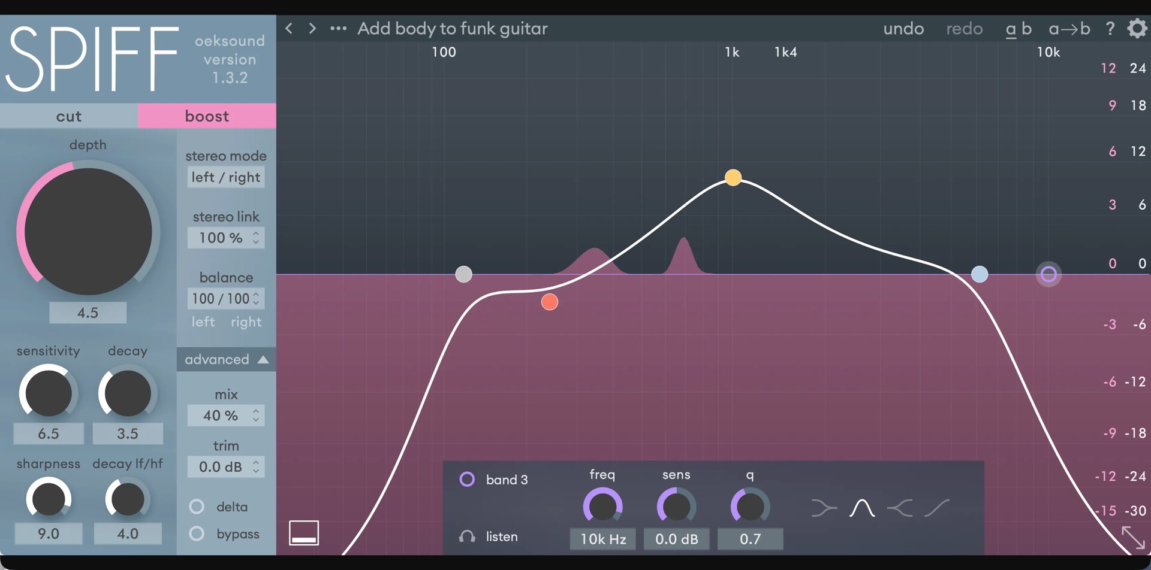Click the yellow band node on the curve
The width and height of the screenshot is (1151, 570).
(733, 177)
